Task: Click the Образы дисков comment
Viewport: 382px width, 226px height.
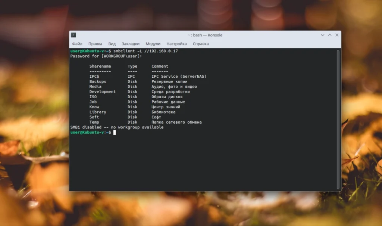Action: [167, 97]
